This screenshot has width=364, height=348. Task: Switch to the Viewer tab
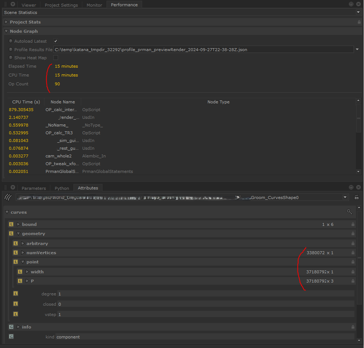pyautogui.click(x=29, y=5)
